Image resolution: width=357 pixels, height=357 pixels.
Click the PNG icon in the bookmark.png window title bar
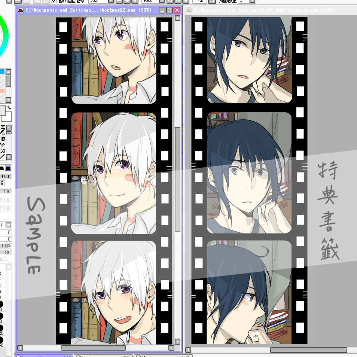189,10
